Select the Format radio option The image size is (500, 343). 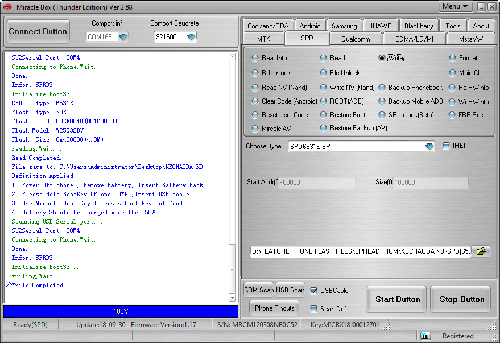coord(452,58)
